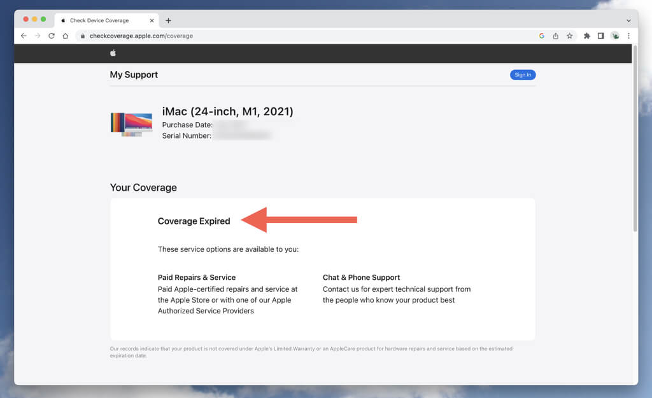Click the footer warranty records note
Viewport: 652px width, 398px height.
tap(311, 352)
